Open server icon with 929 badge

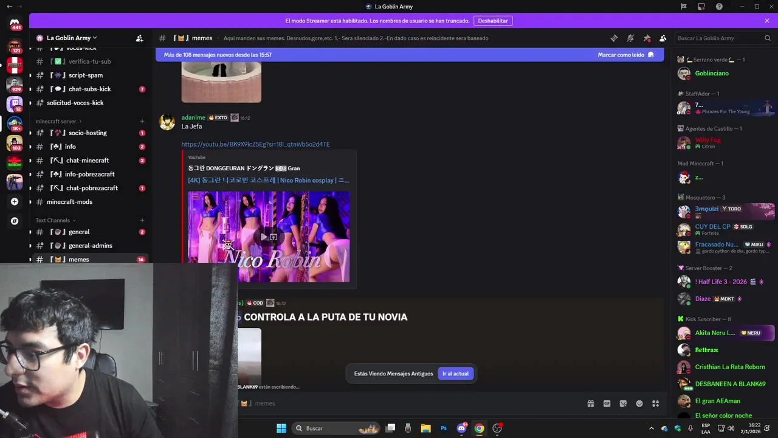pos(15,83)
